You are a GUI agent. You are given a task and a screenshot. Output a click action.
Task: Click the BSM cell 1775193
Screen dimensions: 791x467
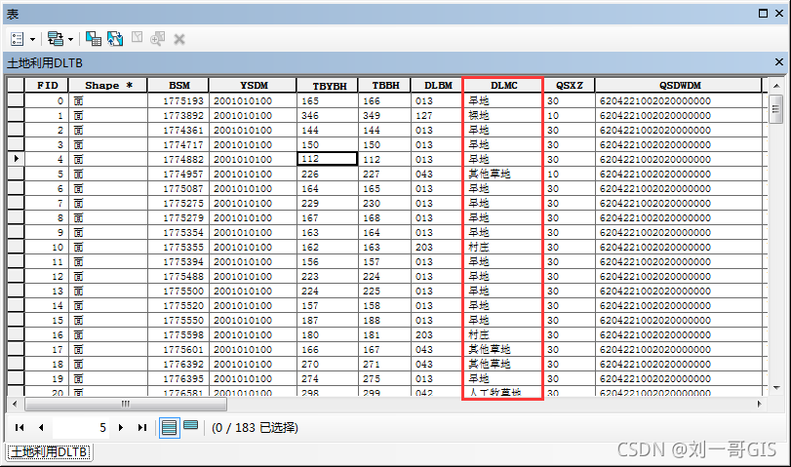178,100
